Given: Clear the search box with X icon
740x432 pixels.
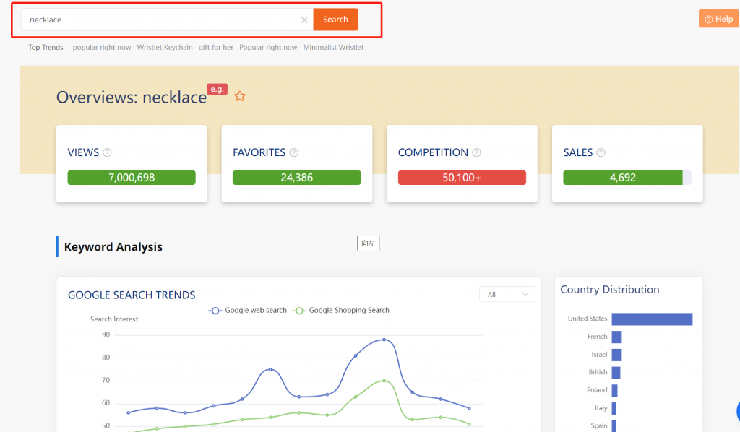Looking at the screenshot, I should coord(304,20).
